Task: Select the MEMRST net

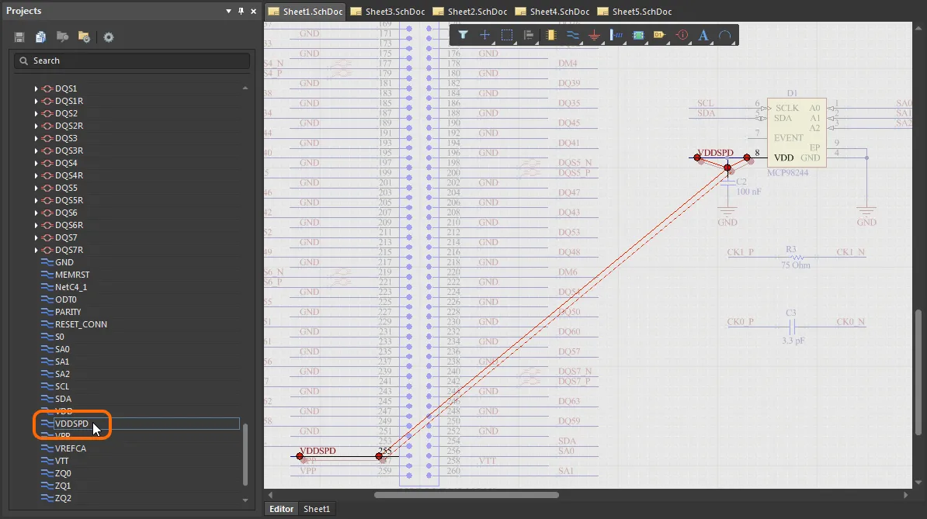Action: 72,275
